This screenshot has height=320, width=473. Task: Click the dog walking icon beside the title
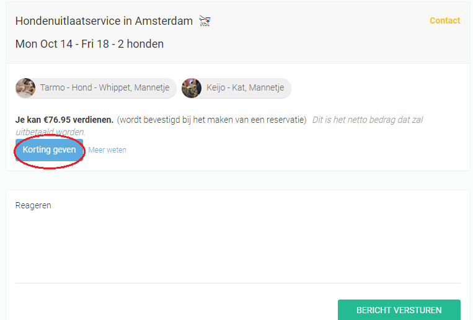pyautogui.click(x=205, y=21)
